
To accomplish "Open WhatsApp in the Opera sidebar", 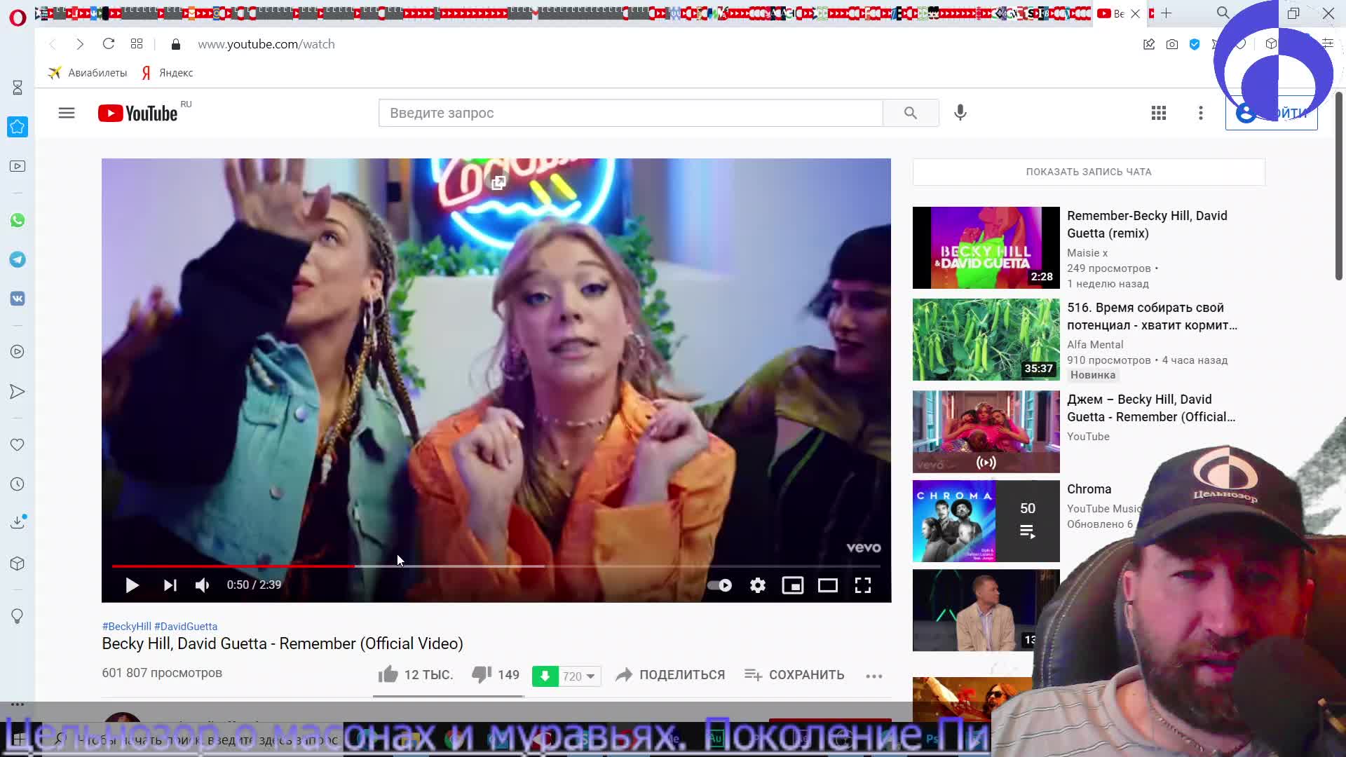I will pyautogui.click(x=18, y=220).
